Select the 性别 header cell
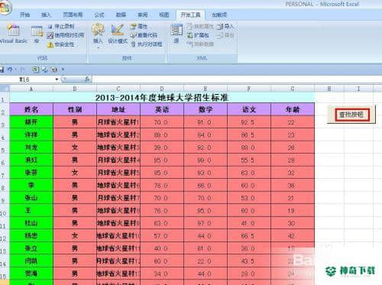Screen dimensions: 382x285 pos(75,109)
